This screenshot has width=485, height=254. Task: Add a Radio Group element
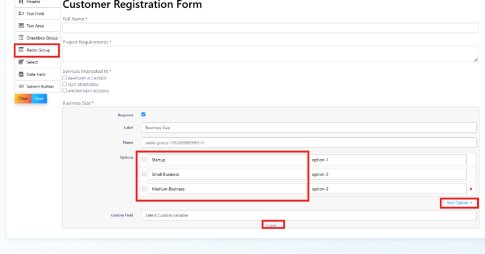(38, 50)
